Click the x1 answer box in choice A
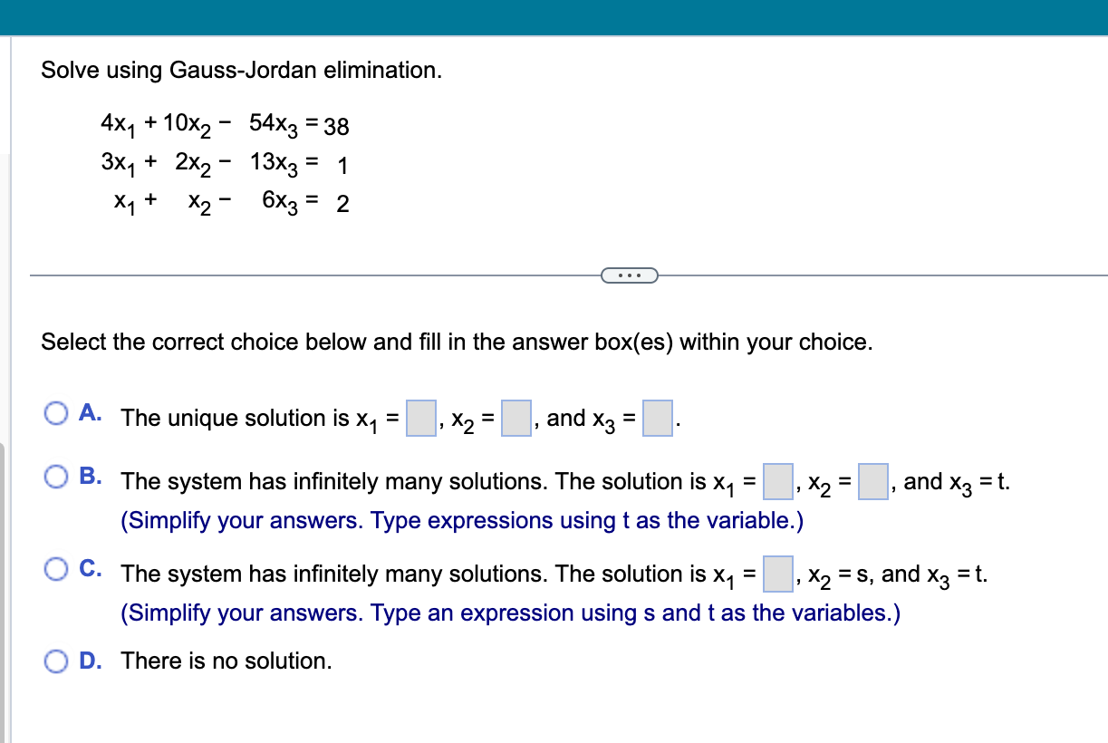The height and width of the screenshot is (743, 1108). tap(420, 418)
